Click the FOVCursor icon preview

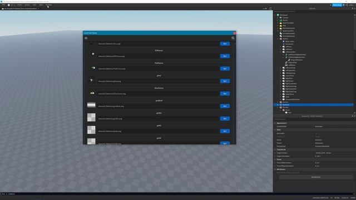coord(93,54)
